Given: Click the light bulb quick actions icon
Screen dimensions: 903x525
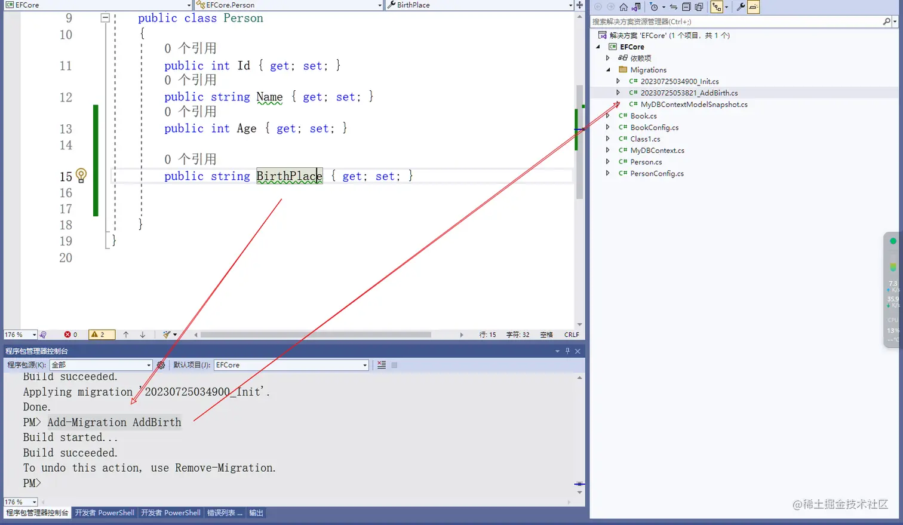Looking at the screenshot, I should tap(81, 175).
